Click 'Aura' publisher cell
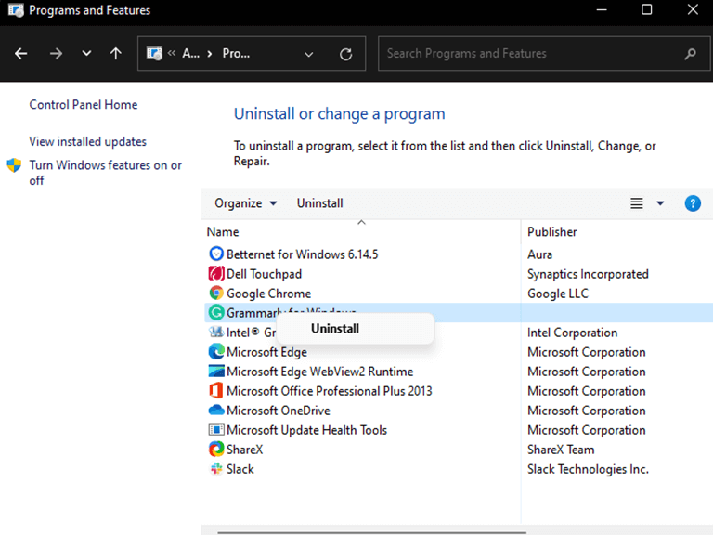Screen dimensions: 713x535 coord(539,254)
